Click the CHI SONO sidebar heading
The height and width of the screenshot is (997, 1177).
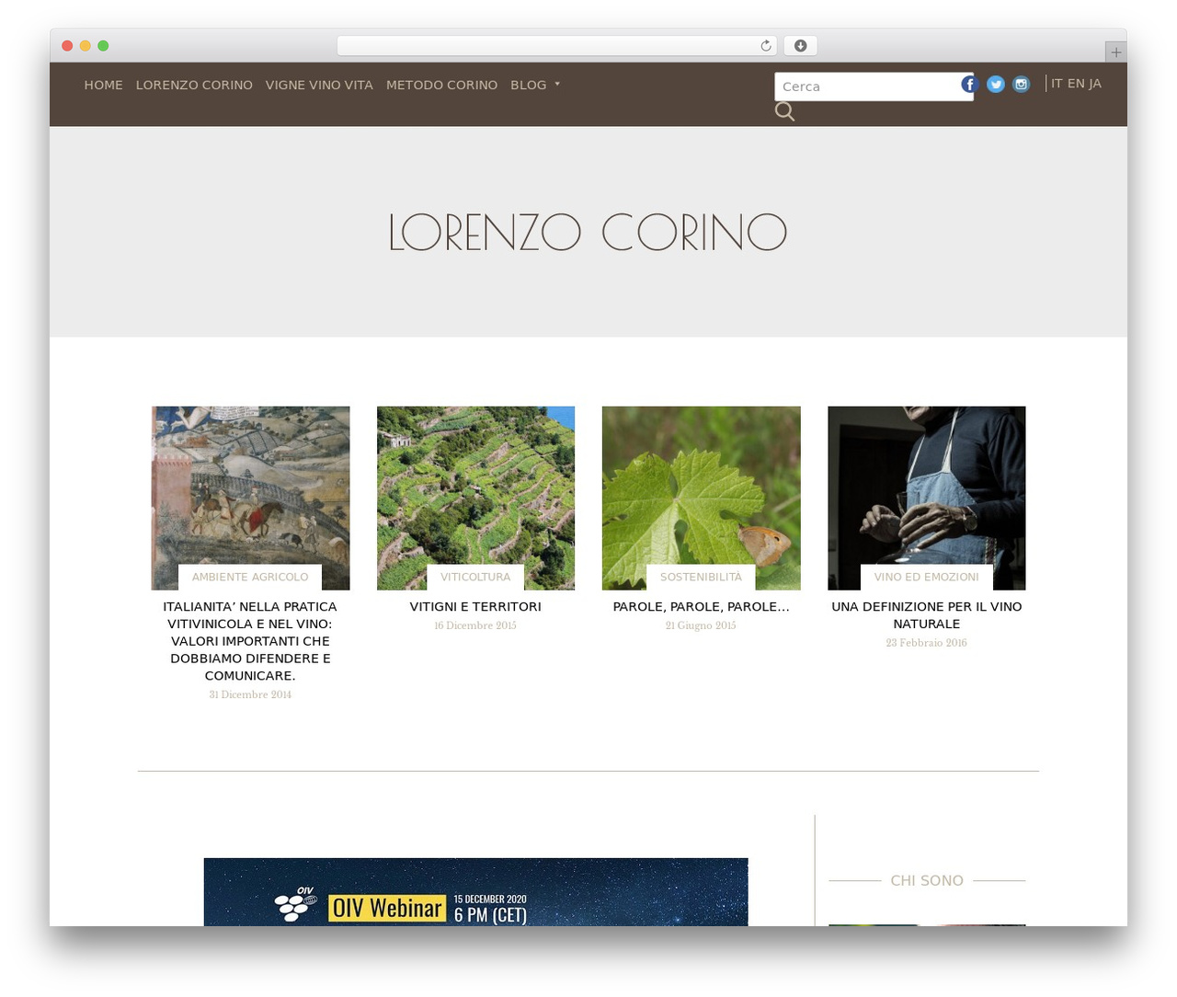(927, 880)
